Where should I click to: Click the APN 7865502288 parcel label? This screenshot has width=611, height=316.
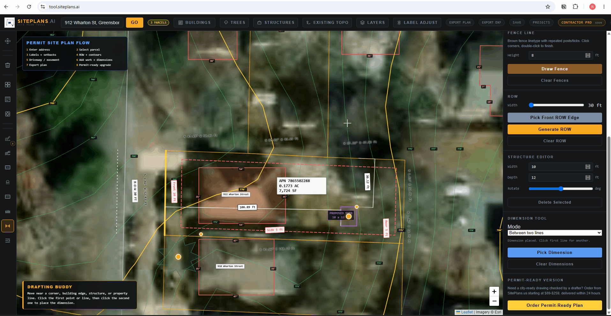(302, 186)
